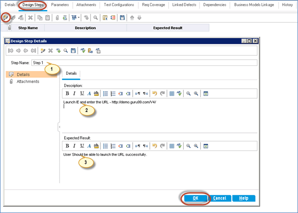Toggle bold in the Description editor
298x213 pixels.
click(67, 93)
